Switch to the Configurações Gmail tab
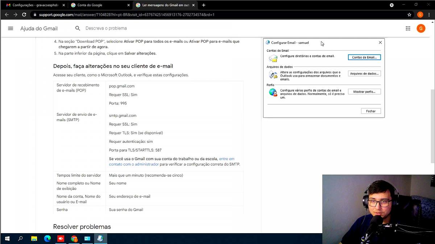The image size is (435, 244). click(36, 5)
